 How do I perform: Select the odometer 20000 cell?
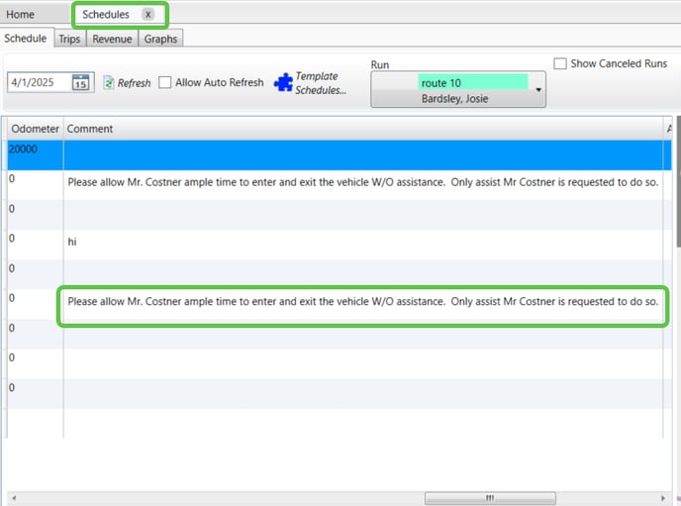(36, 154)
